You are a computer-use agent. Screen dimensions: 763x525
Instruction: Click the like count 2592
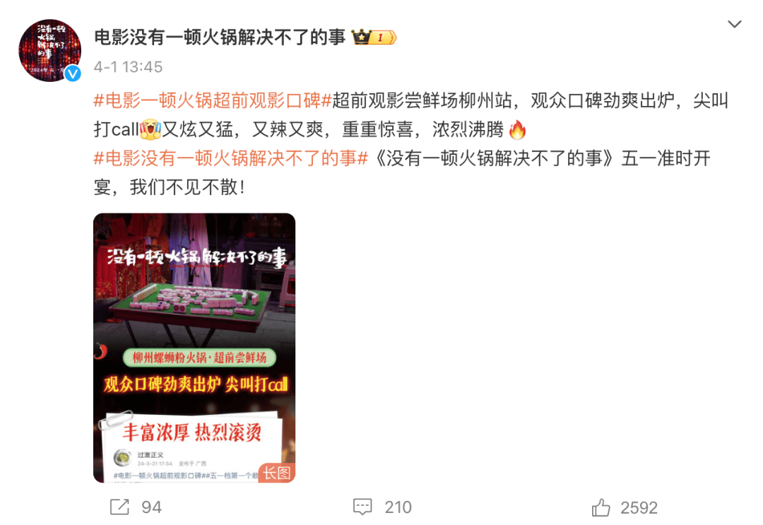click(639, 507)
